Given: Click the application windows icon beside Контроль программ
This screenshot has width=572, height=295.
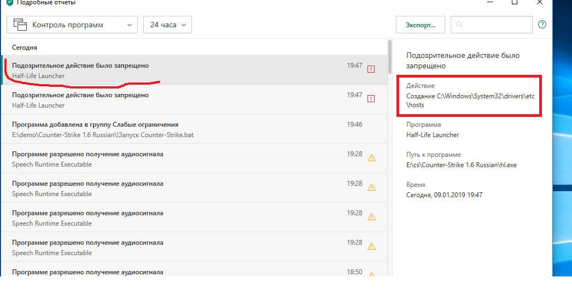Looking at the screenshot, I should pyautogui.click(x=20, y=25).
